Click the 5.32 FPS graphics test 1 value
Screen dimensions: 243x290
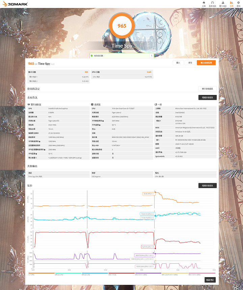point(85,77)
